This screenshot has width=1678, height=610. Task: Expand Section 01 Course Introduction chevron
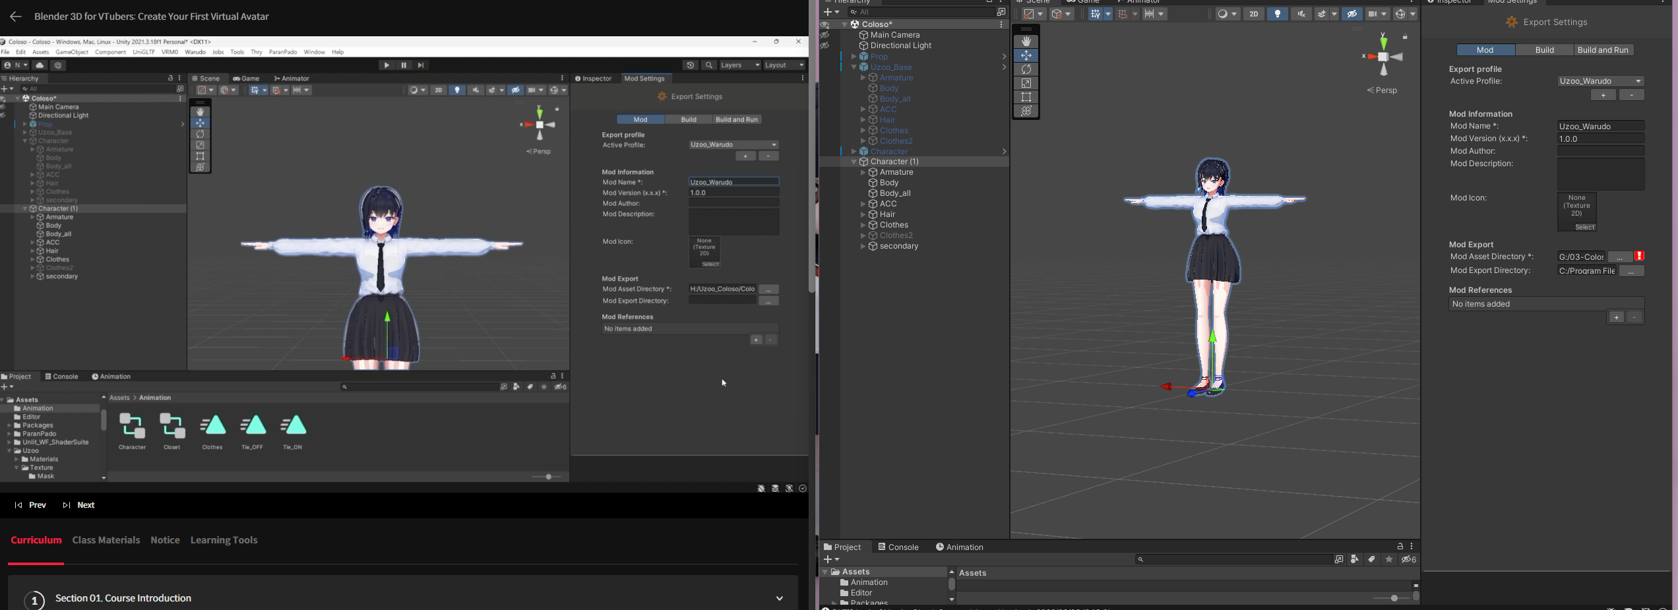(780, 598)
